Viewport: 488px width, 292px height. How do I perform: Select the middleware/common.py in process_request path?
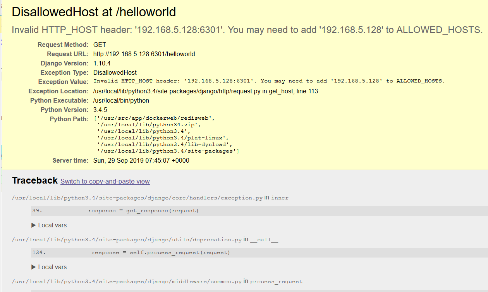click(157, 281)
